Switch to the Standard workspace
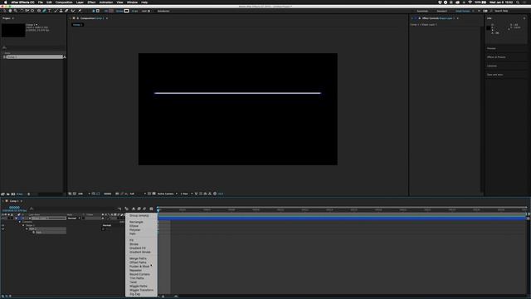 click(x=441, y=11)
